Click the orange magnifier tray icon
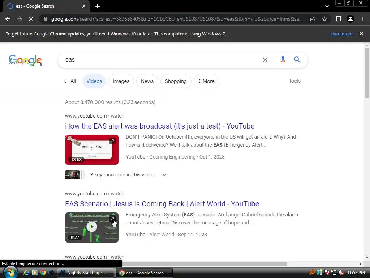 (312, 273)
